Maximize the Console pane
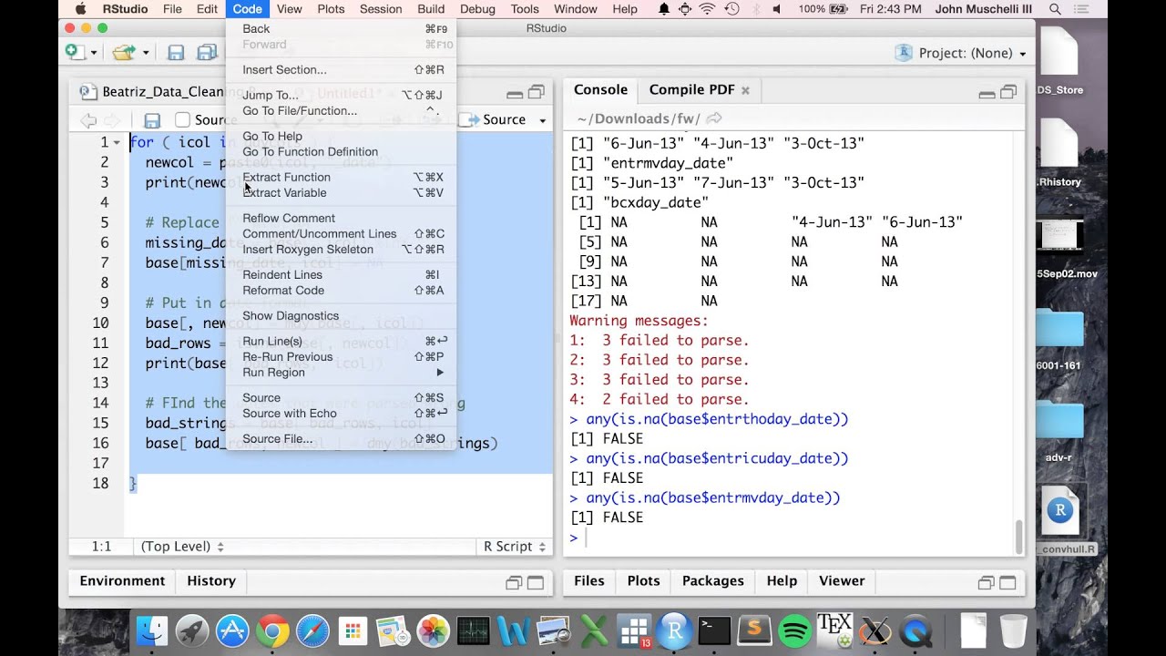Screen dimensions: 1166x656 tap(1008, 92)
